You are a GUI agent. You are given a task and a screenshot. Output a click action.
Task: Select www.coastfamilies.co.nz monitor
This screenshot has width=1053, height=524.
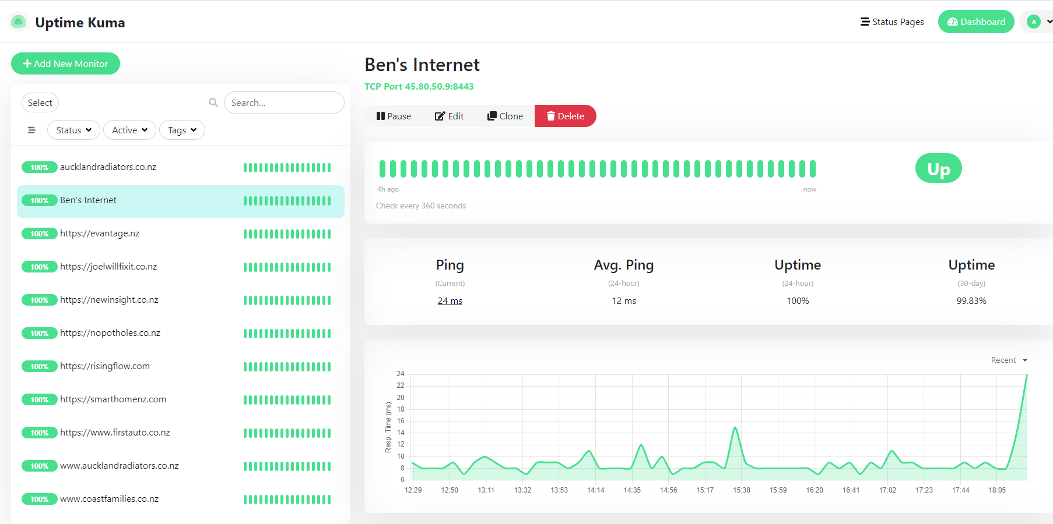181,500
